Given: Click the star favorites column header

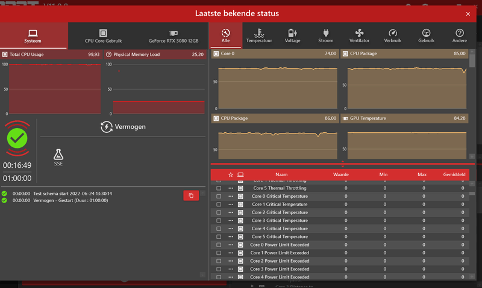Looking at the screenshot, I should coord(230,175).
